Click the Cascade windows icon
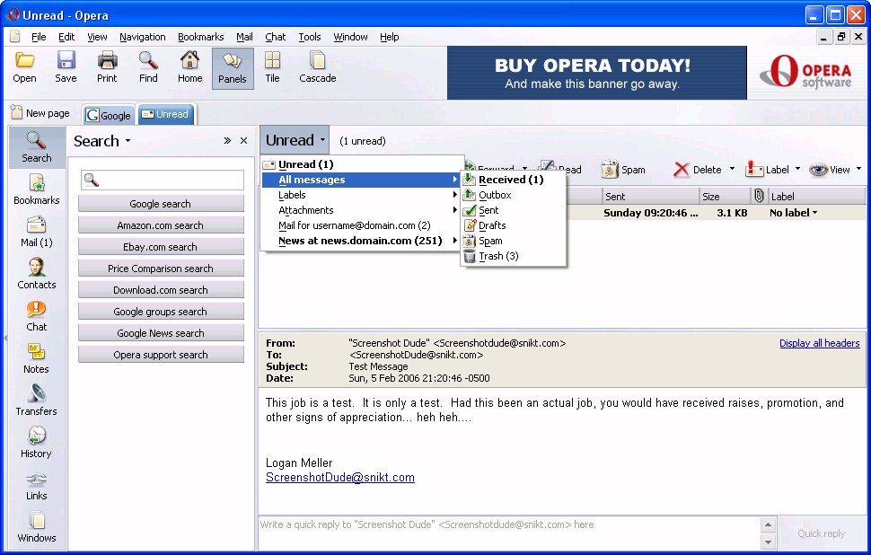 point(317,67)
